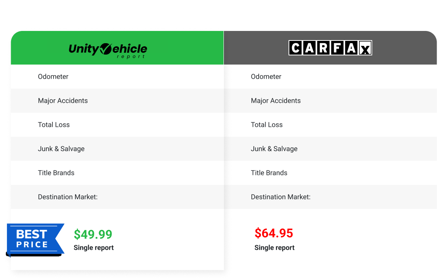
Task: Click Odometer in CARFAX column
Action: point(266,76)
